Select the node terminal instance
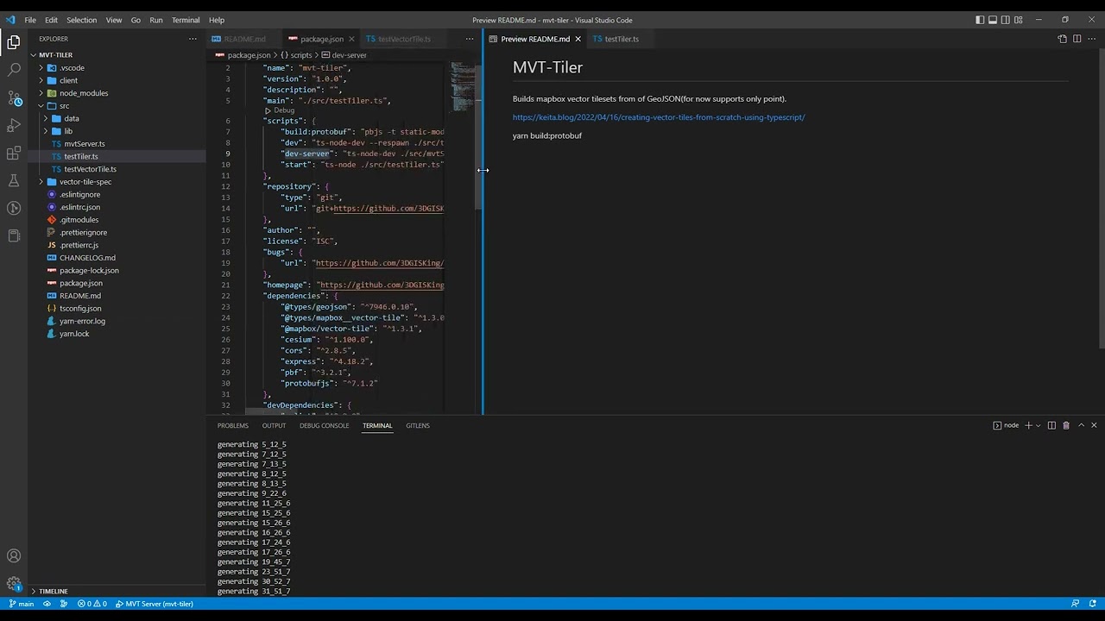Image resolution: width=1105 pixels, height=621 pixels. click(x=1006, y=425)
